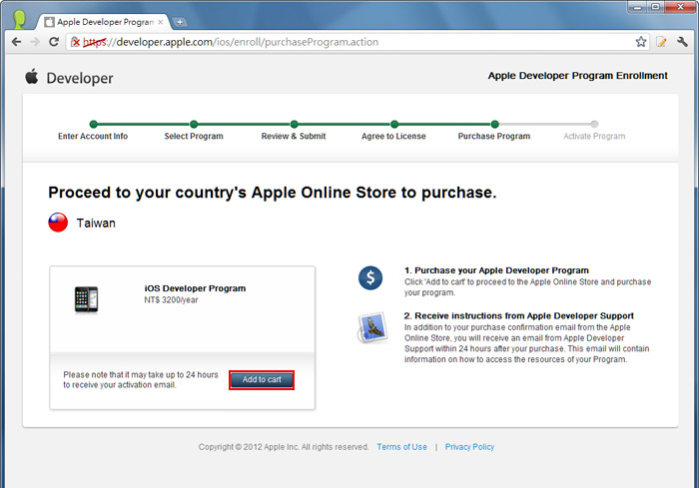The image size is (699, 488).
Task: Open the wrench settings menu
Action: pos(682,42)
